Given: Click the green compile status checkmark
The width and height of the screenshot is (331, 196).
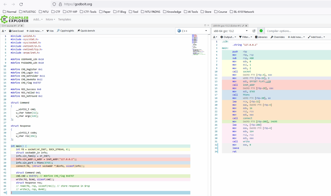Looking at the screenshot, I should [261, 31].
